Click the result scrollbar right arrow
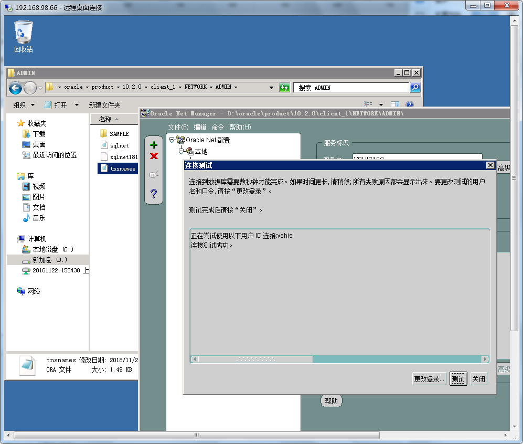 click(x=486, y=360)
